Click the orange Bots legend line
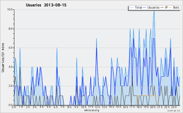Screen dimensions: 183x113 click(170, 8)
